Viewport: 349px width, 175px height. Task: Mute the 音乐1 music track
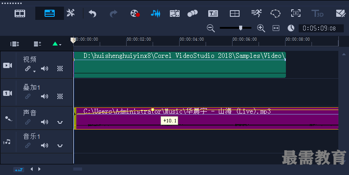(x=45, y=145)
